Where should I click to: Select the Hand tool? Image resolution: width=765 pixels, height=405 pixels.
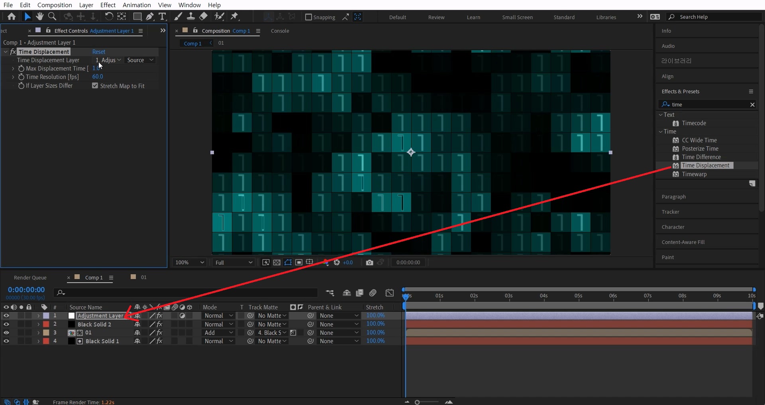tap(39, 17)
